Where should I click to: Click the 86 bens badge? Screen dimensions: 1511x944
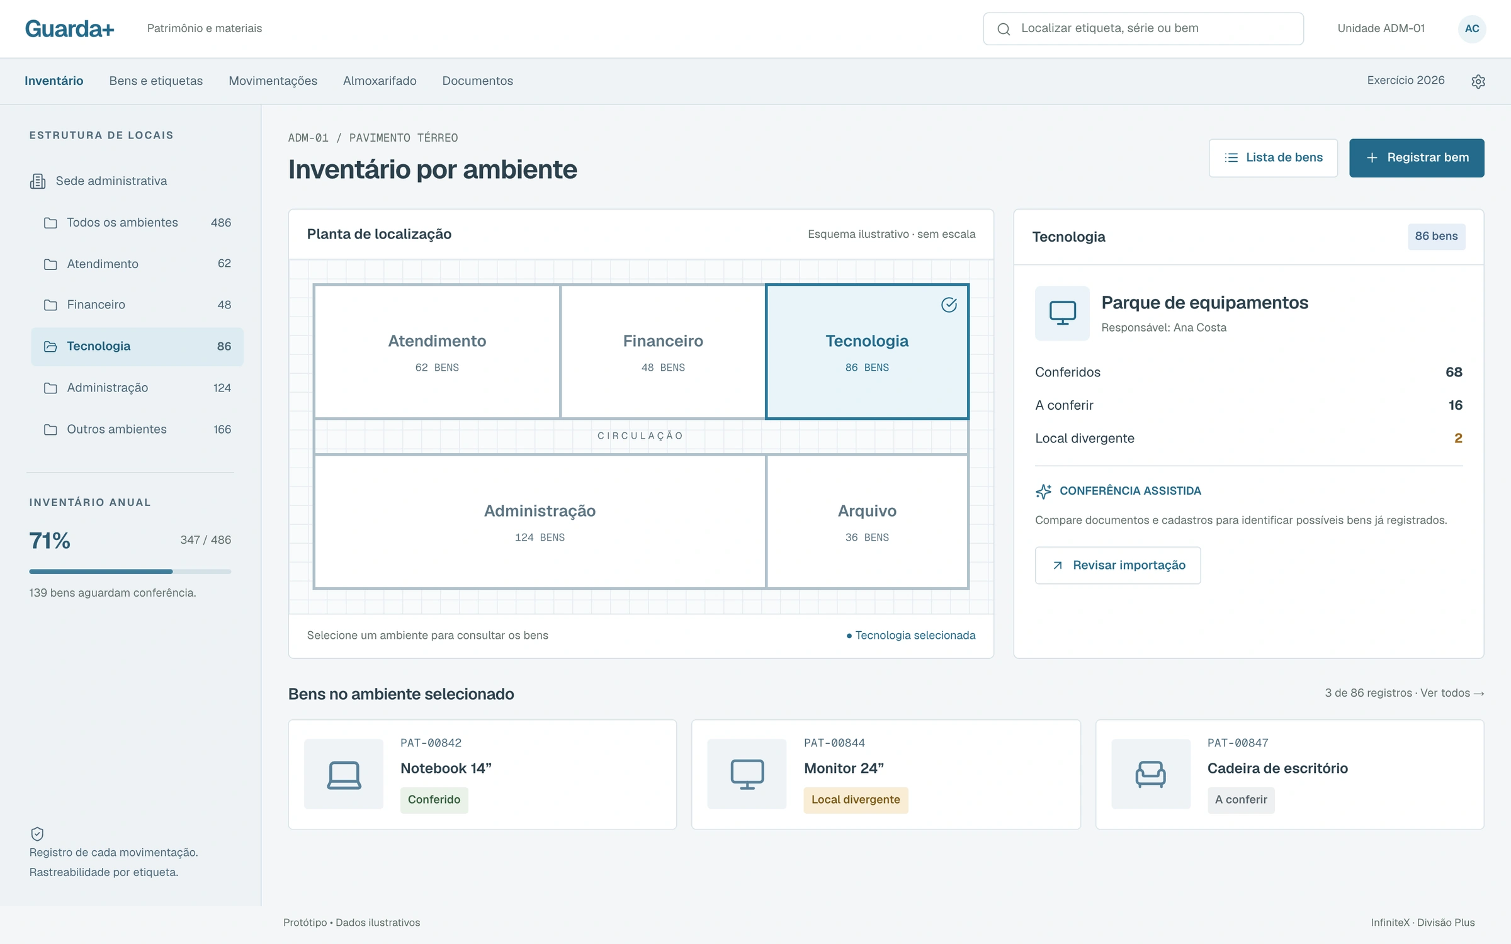tap(1436, 237)
